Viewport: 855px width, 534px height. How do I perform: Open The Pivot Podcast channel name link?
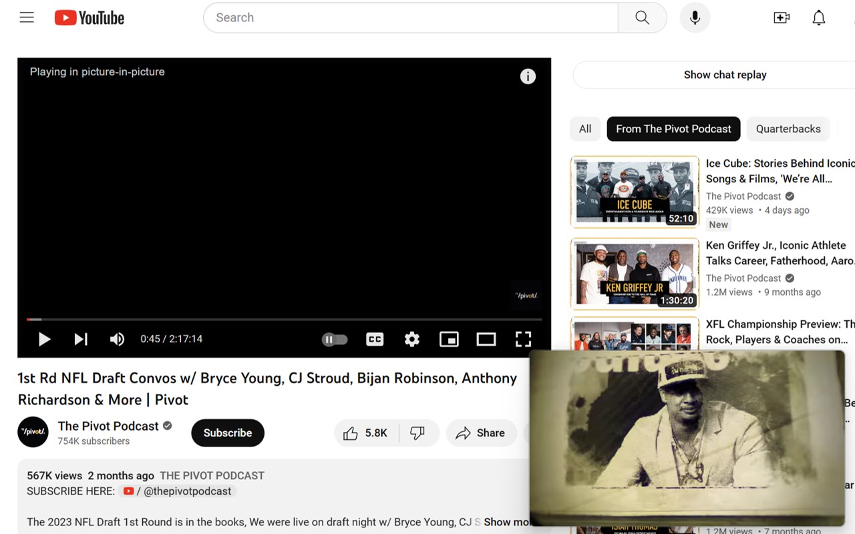click(x=108, y=426)
